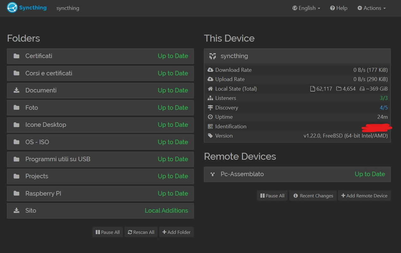The image size is (401, 253).
Task: Click the syncthing device name in navbar
Action: coord(68,8)
